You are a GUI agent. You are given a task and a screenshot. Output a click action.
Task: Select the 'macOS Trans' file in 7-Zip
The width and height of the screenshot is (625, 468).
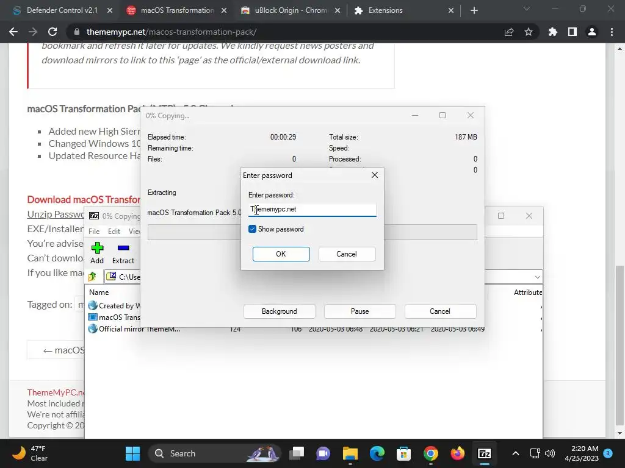coord(114,317)
